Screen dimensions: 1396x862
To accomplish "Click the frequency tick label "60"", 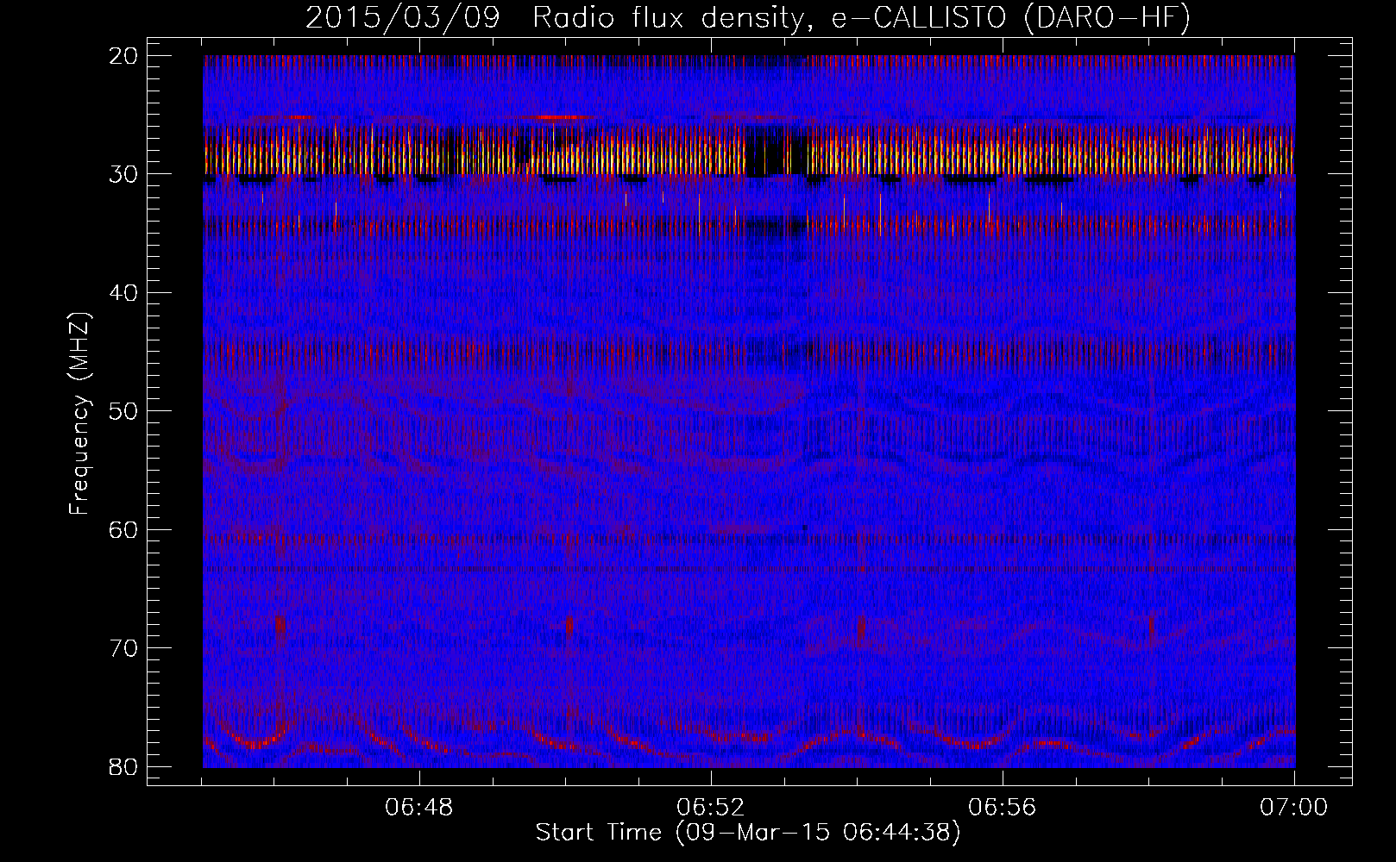I will [x=124, y=530].
